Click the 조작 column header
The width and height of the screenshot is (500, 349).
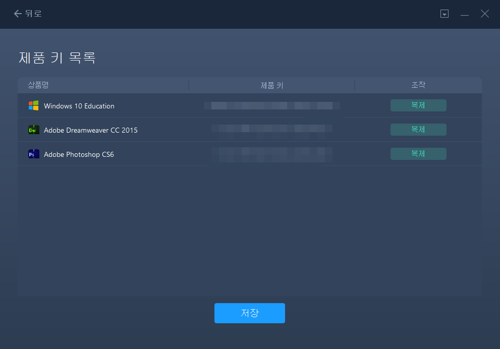418,85
